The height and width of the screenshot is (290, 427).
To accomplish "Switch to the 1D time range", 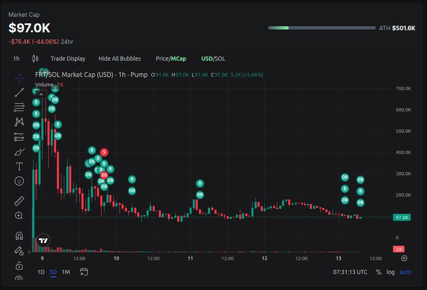I will 41,272.
